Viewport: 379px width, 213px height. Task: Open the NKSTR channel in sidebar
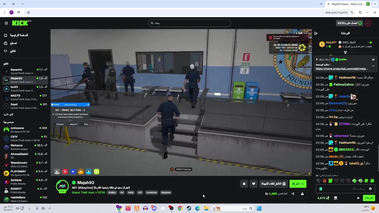coord(25,97)
